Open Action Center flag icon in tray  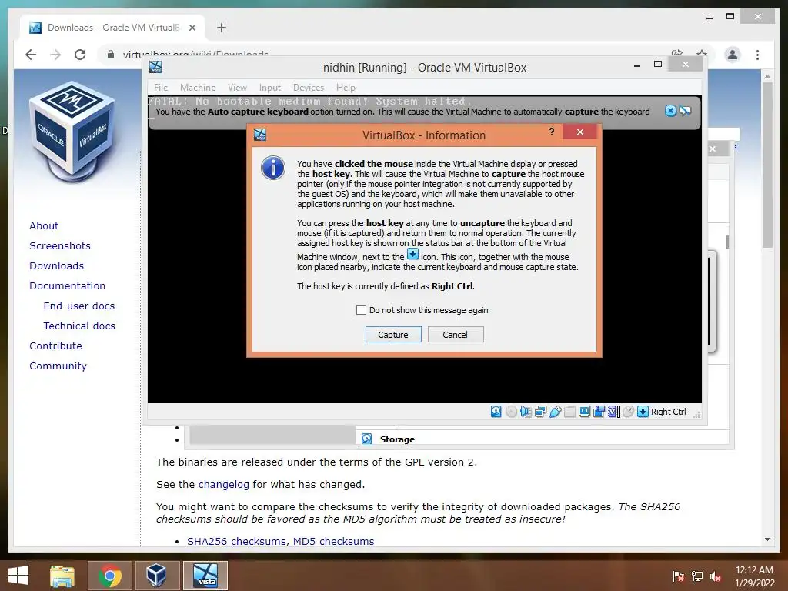click(679, 576)
